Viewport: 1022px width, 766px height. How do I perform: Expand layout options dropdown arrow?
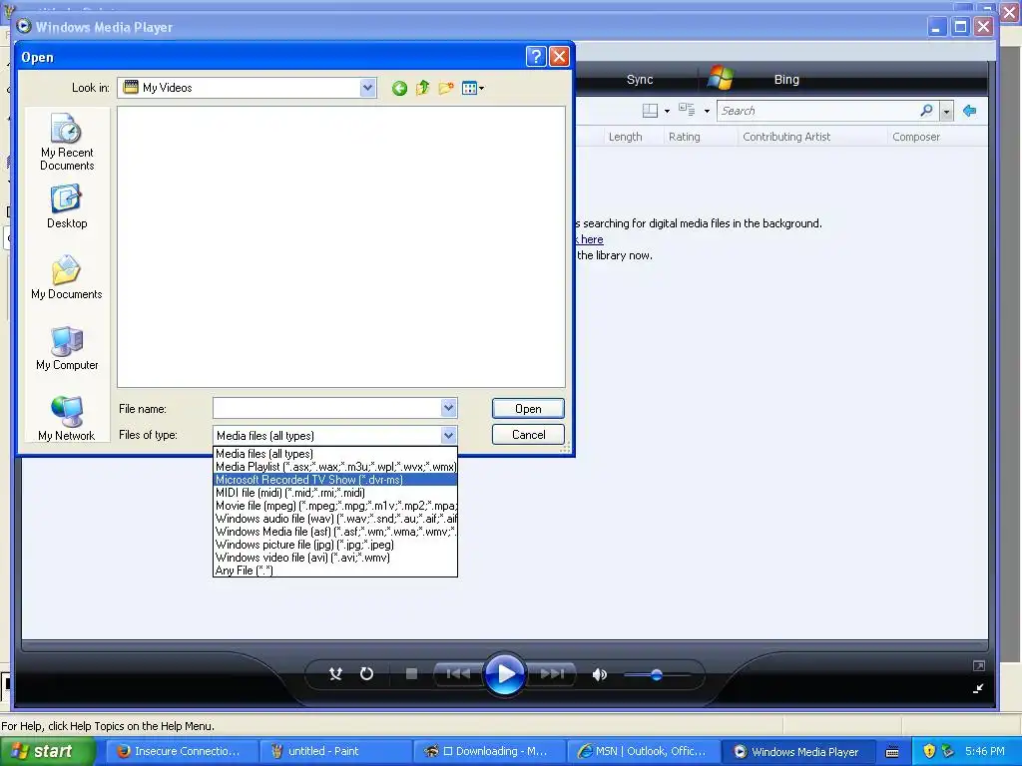(667, 112)
